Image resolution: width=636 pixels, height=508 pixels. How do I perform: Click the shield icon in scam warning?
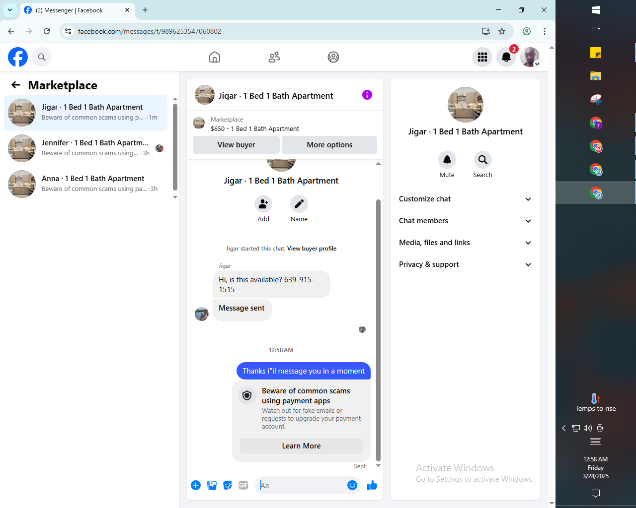pyautogui.click(x=247, y=395)
